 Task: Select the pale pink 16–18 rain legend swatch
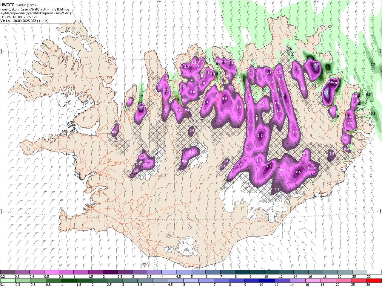click(x=313, y=280)
